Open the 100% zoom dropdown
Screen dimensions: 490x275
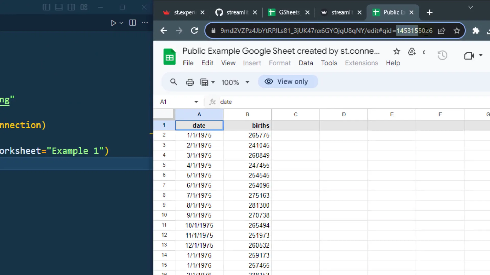(235, 82)
